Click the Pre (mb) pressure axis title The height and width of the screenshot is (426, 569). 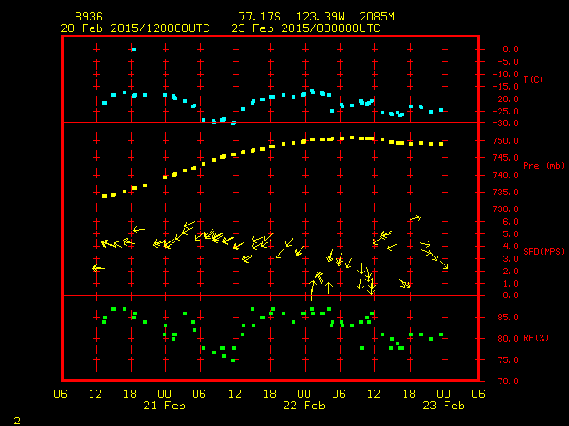coord(543,166)
